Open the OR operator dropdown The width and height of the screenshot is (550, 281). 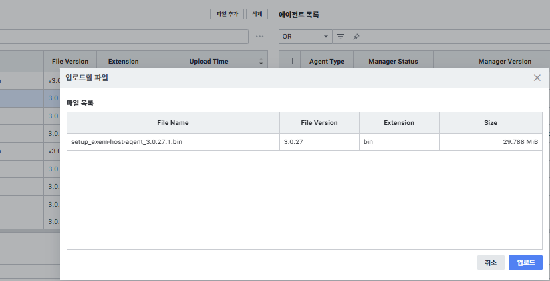(305, 36)
